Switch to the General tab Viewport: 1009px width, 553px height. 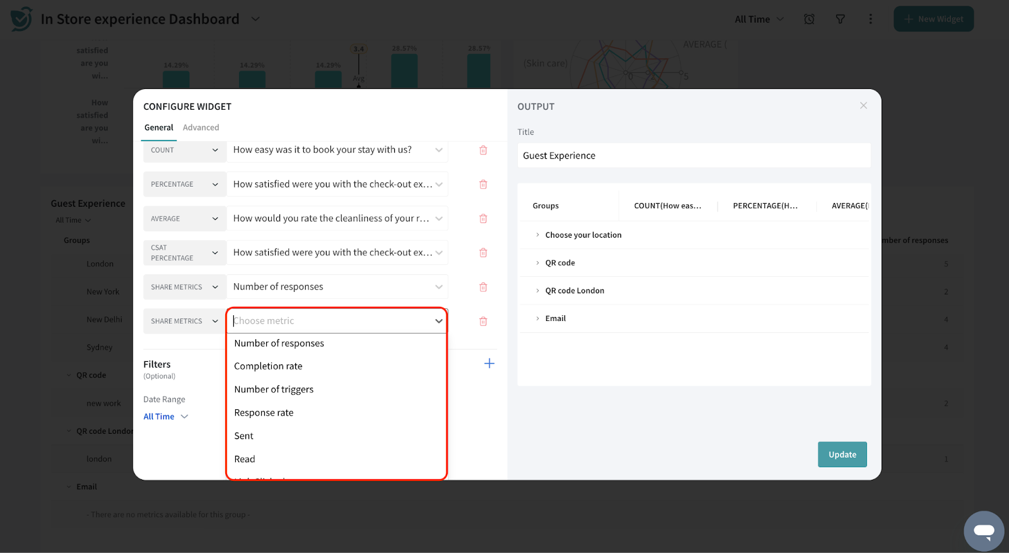tap(159, 127)
